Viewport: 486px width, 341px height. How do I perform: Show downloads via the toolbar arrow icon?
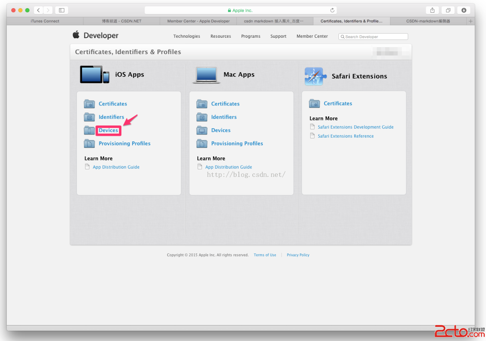(x=464, y=10)
